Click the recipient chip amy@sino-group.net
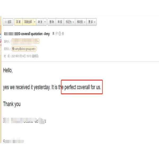The height and width of the screenshot is (159, 159). coord(24,49)
